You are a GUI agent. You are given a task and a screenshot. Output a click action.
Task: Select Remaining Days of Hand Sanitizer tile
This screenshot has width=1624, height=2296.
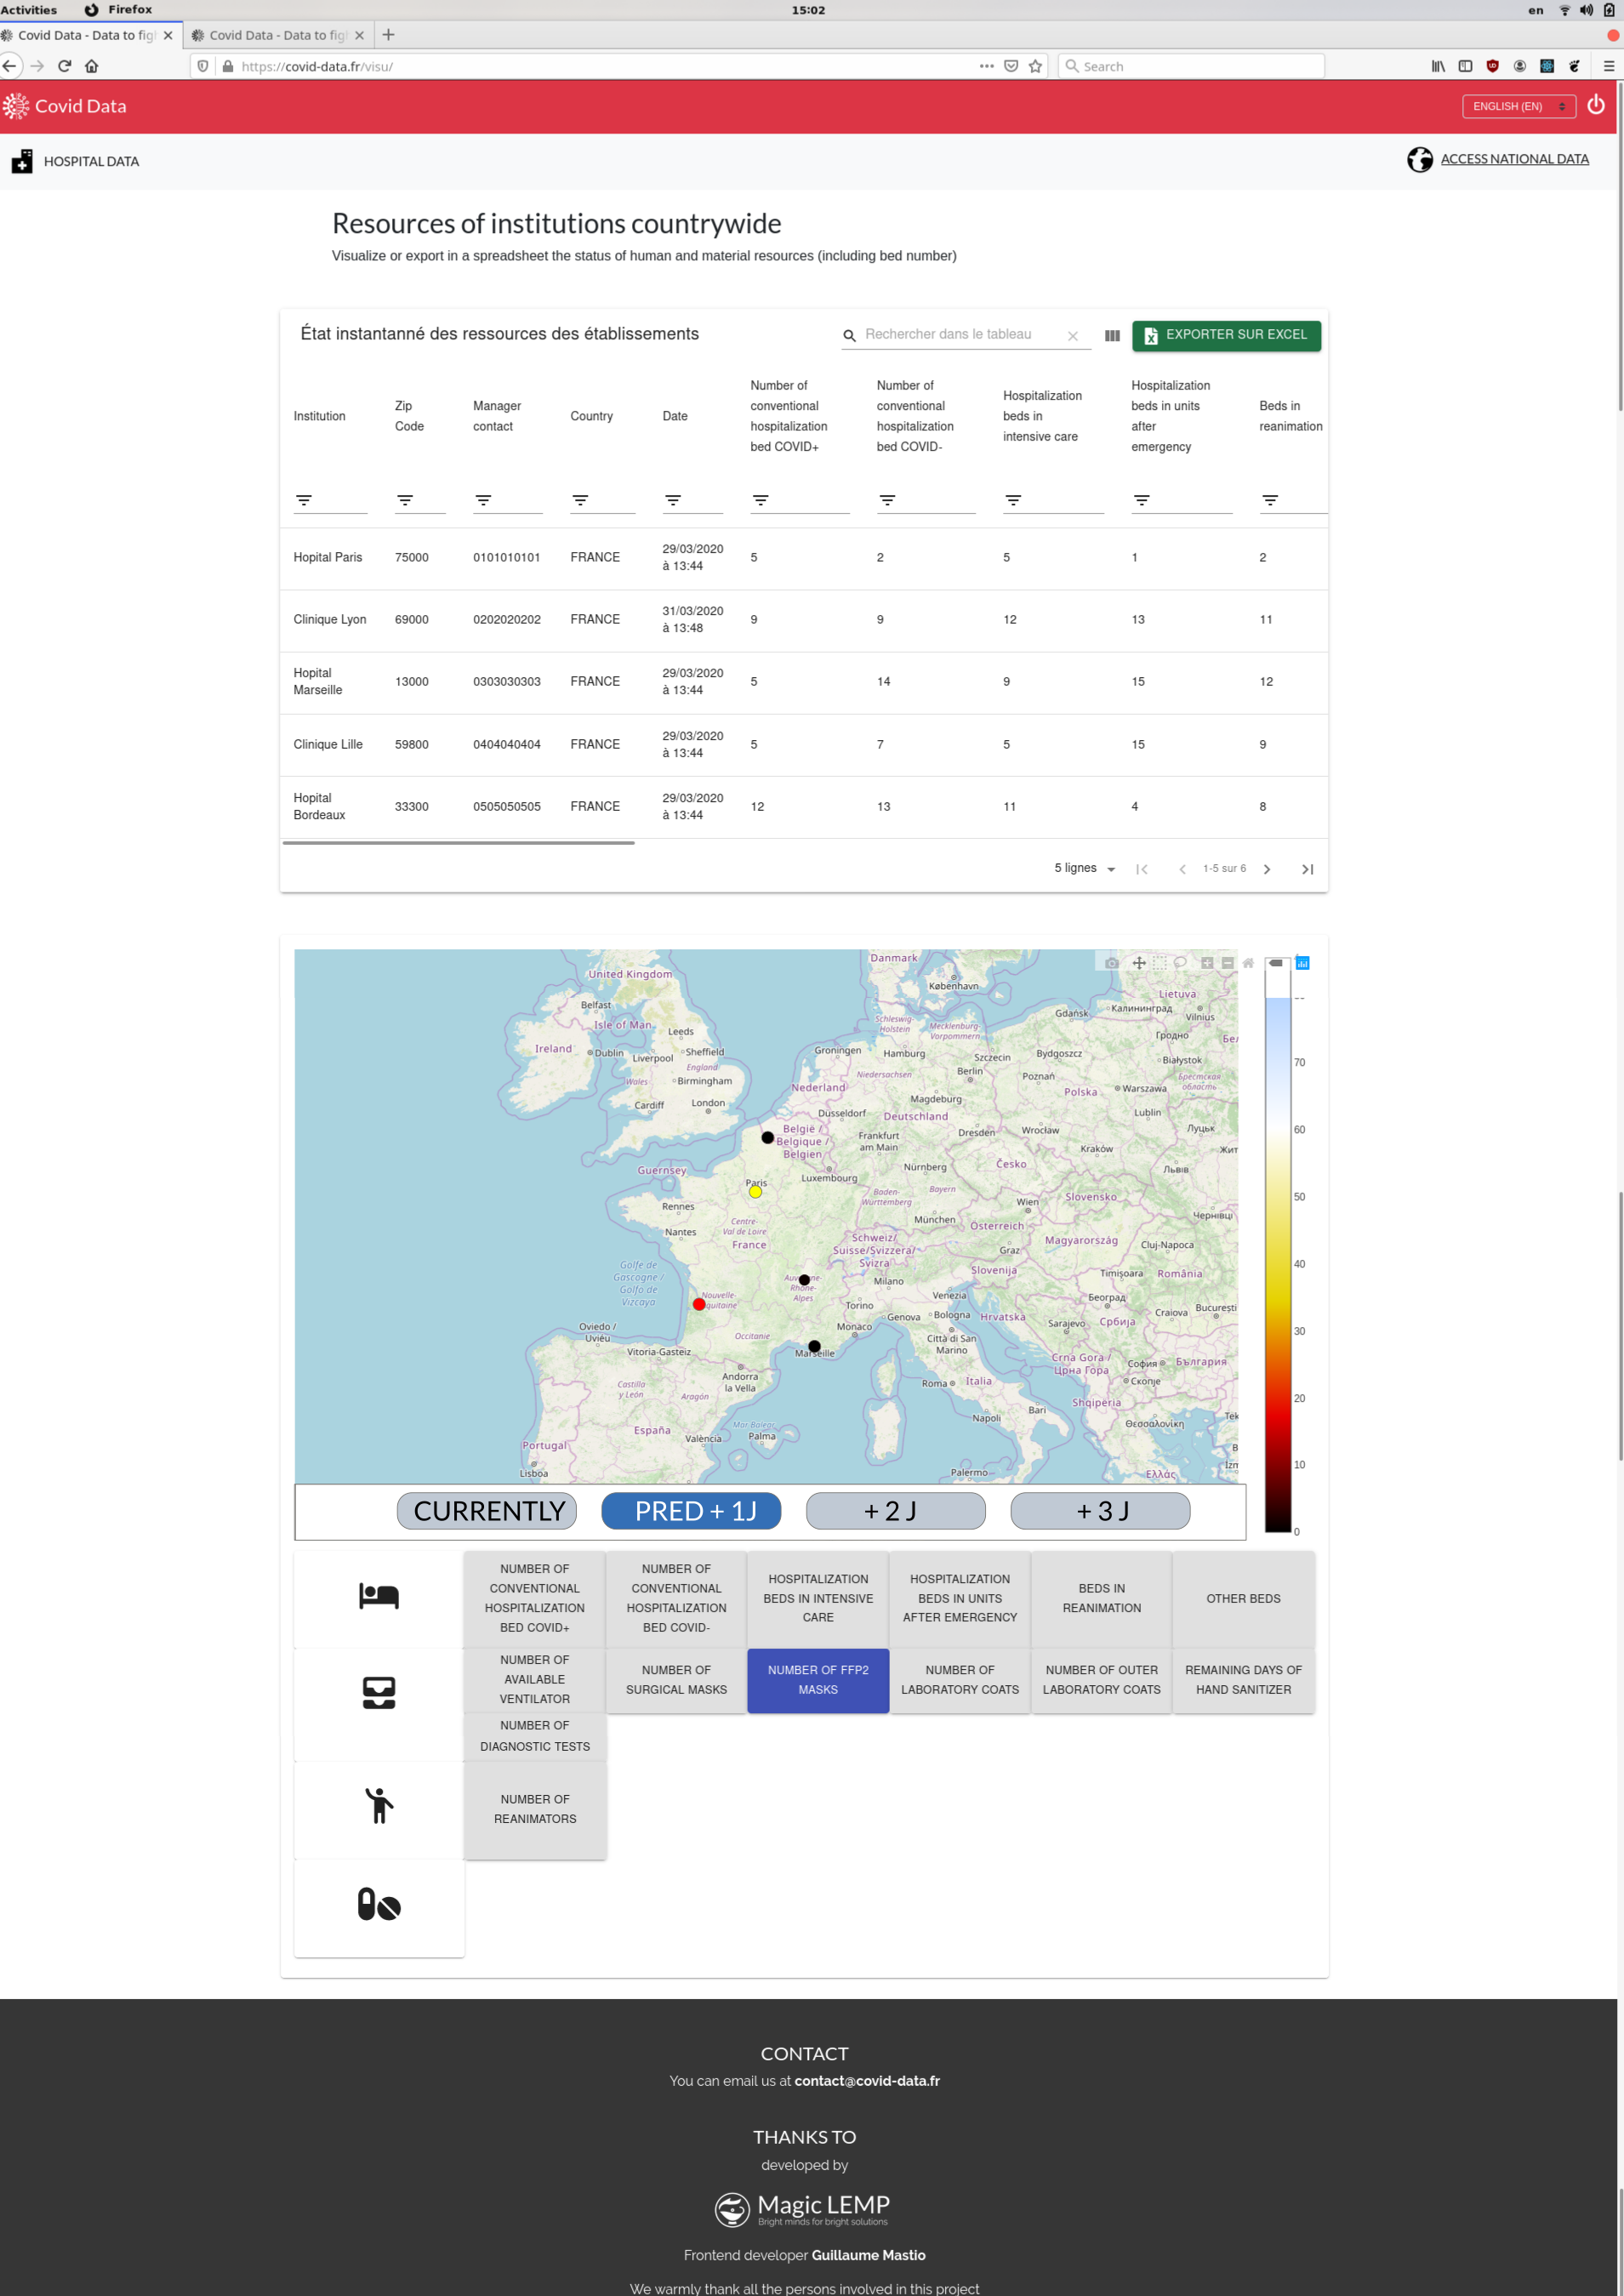coord(1243,1680)
